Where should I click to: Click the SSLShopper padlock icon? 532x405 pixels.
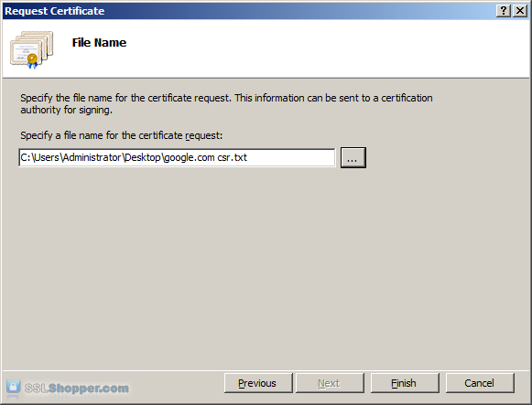click(x=13, y=387)
